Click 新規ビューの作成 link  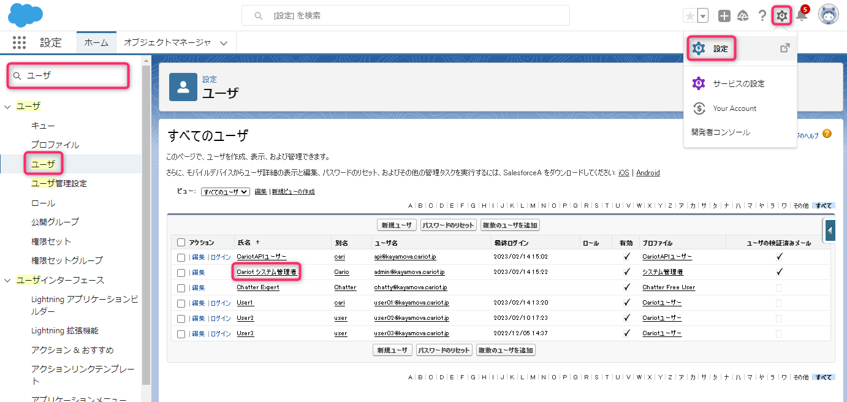tap(293, 192)
